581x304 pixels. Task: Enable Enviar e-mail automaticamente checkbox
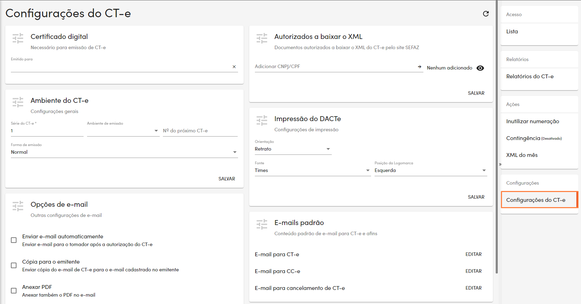pyautogui.click(x=14, y=240)
